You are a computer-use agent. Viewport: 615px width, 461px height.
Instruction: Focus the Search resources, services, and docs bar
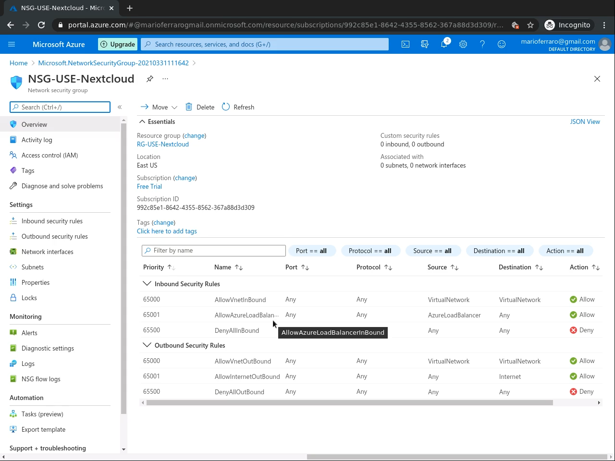click(265, 44)
